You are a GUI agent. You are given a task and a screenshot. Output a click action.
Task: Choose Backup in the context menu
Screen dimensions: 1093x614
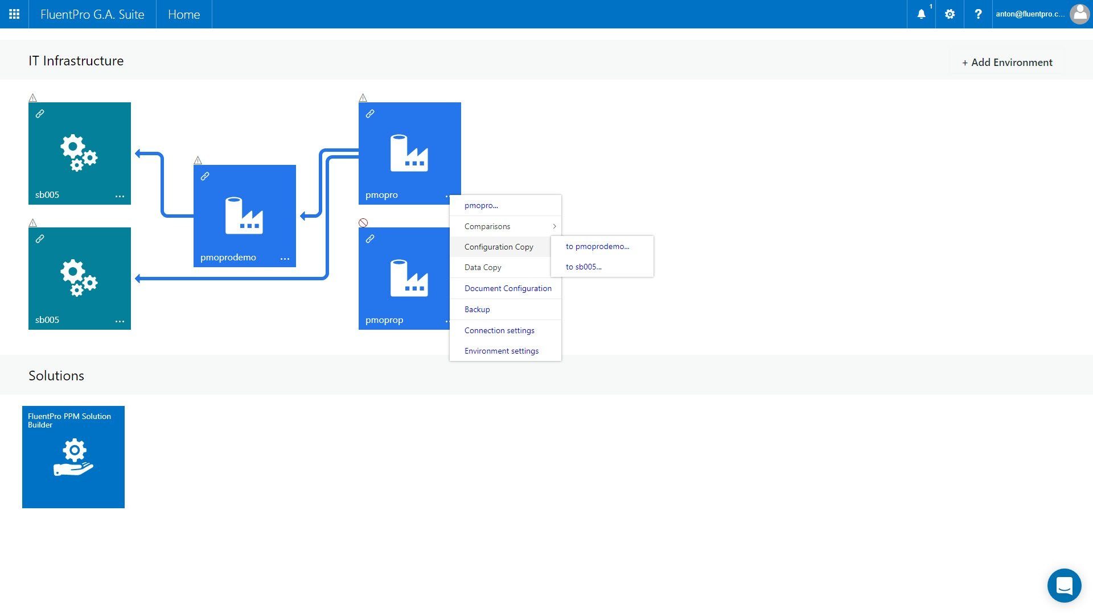476,309
